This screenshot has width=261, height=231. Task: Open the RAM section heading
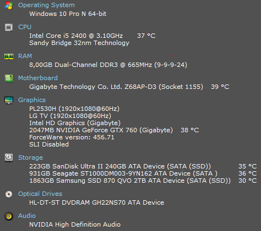pyautogui.click(x=25, y=56)
